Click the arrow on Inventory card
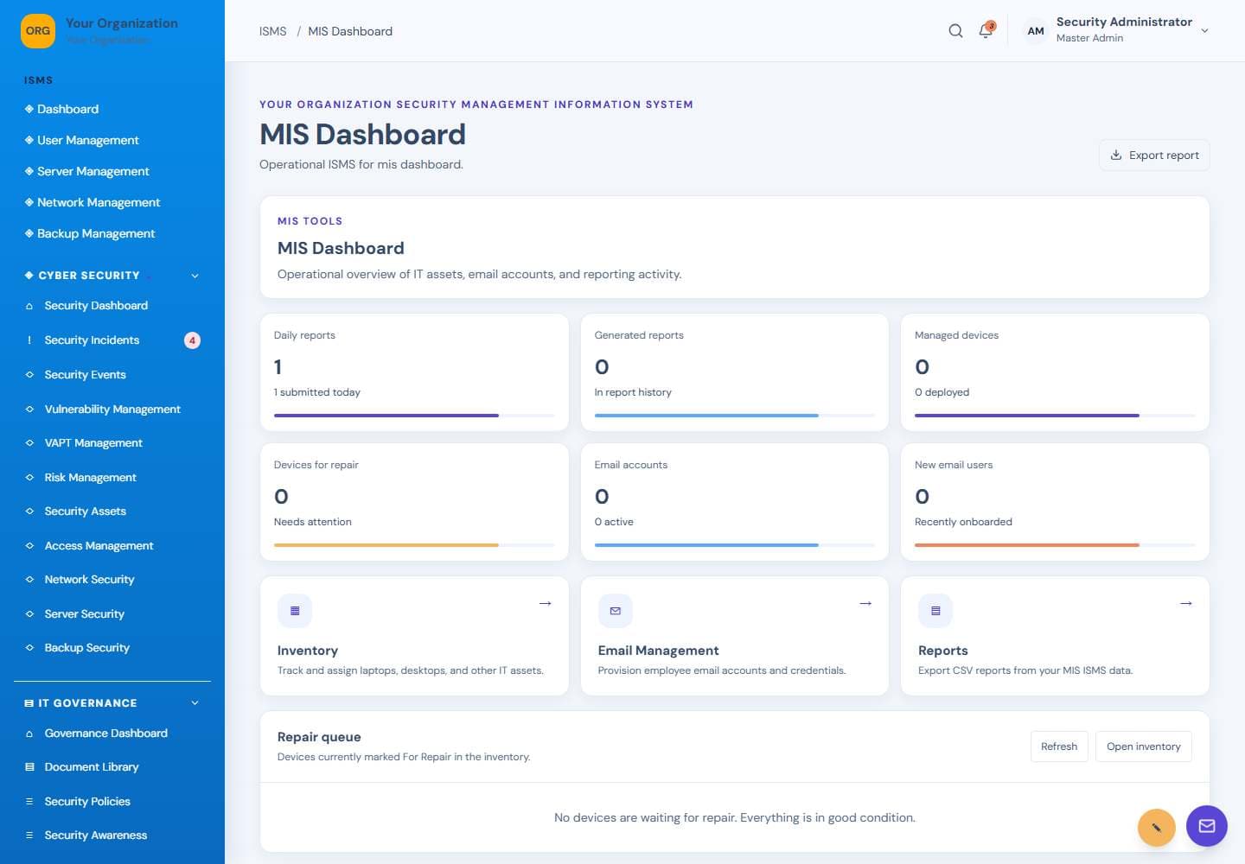Viewport: 1245px width, 864px height. coord(546,603)
